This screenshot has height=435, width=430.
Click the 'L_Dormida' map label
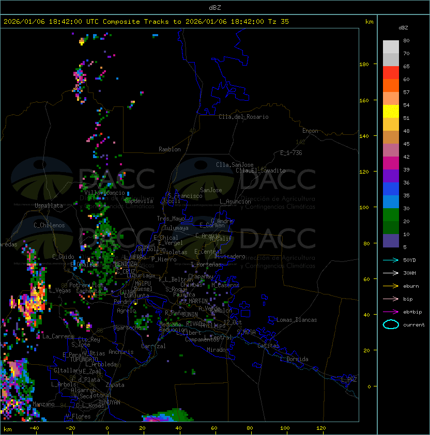(294, 359)
